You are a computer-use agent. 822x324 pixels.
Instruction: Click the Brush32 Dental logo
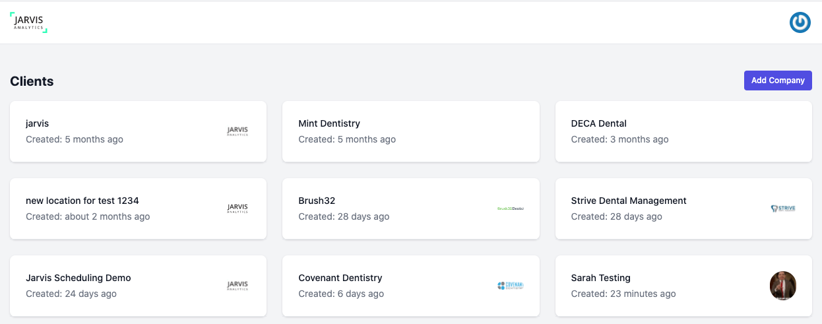coord(510,209)
